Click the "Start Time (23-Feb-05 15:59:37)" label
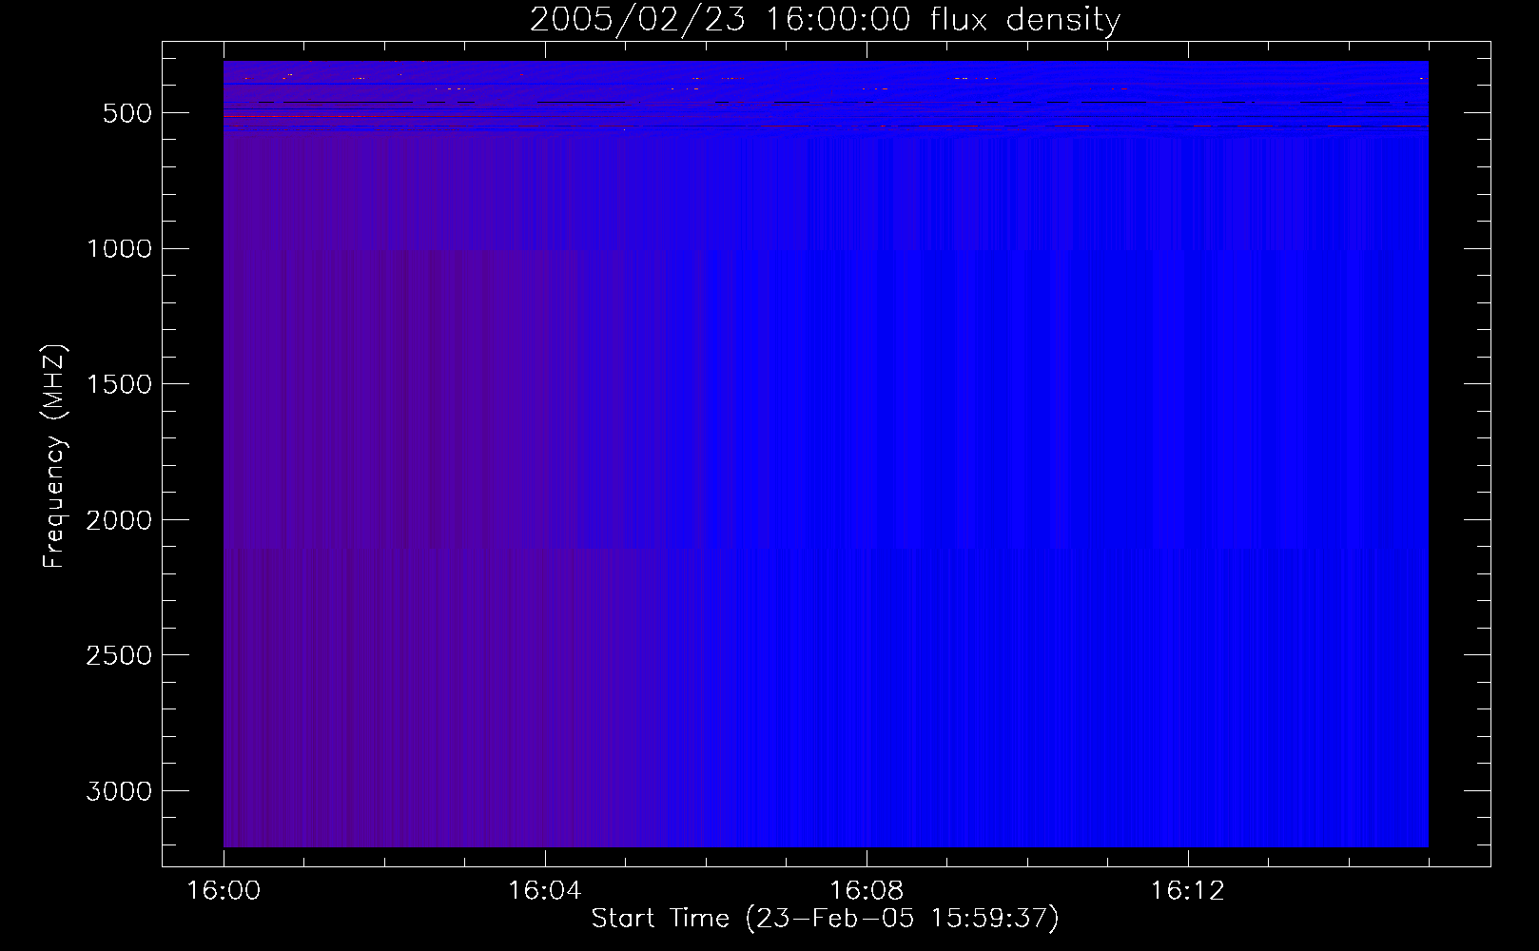This screenshot has height=951, width=1539. tap(825, 919)
